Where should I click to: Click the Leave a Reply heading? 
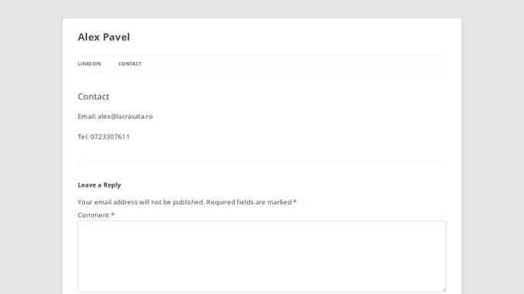point(99,185)
